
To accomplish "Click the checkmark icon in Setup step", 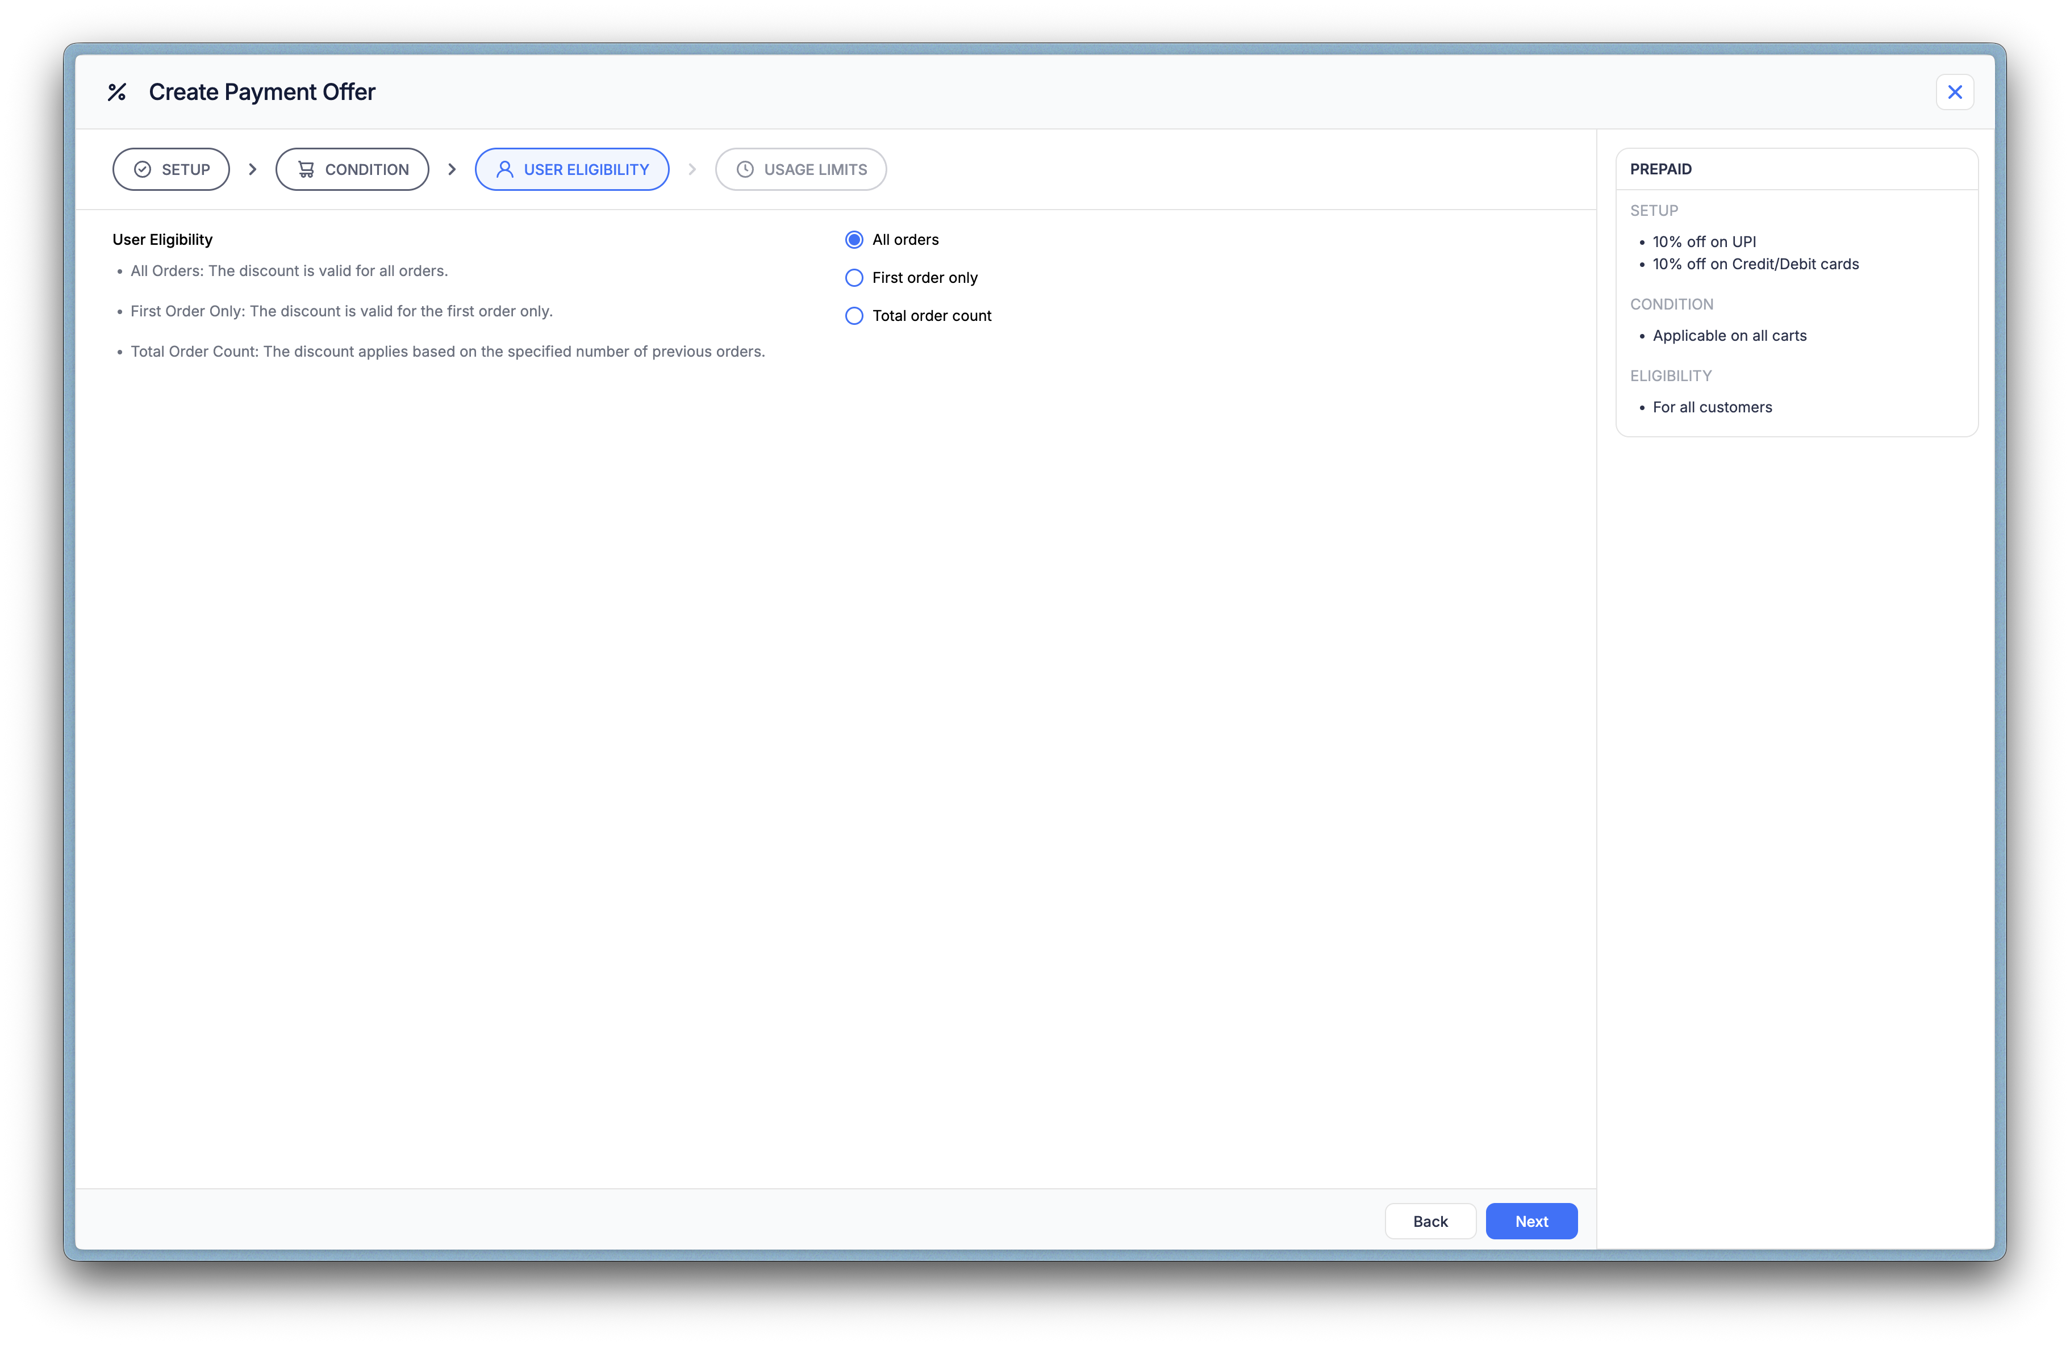I will [x=143, y=169].
